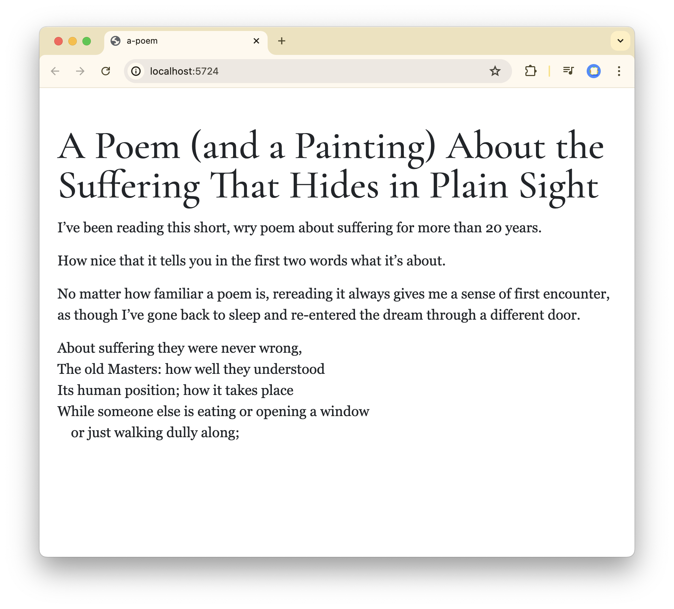This screenshot has height=609, width=674.
Task: View site information icon
Action: point(136,71)
